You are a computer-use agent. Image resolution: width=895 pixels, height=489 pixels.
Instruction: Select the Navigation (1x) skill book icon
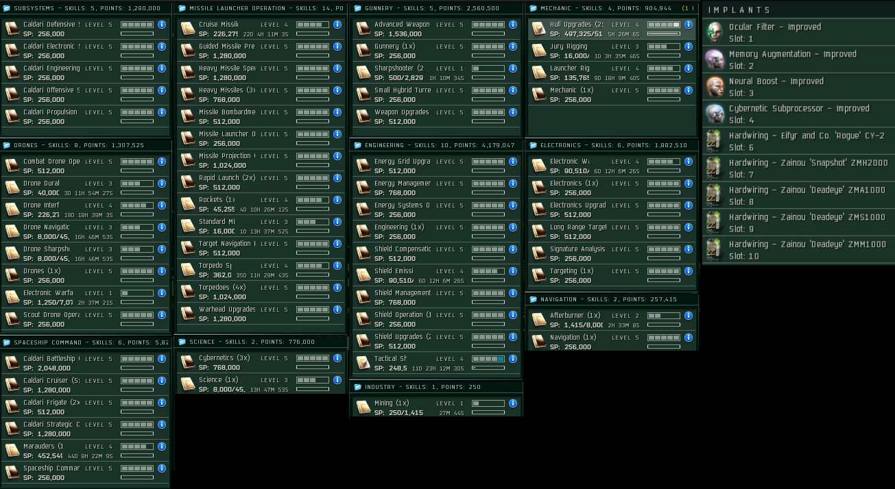(x=538, y=342)
